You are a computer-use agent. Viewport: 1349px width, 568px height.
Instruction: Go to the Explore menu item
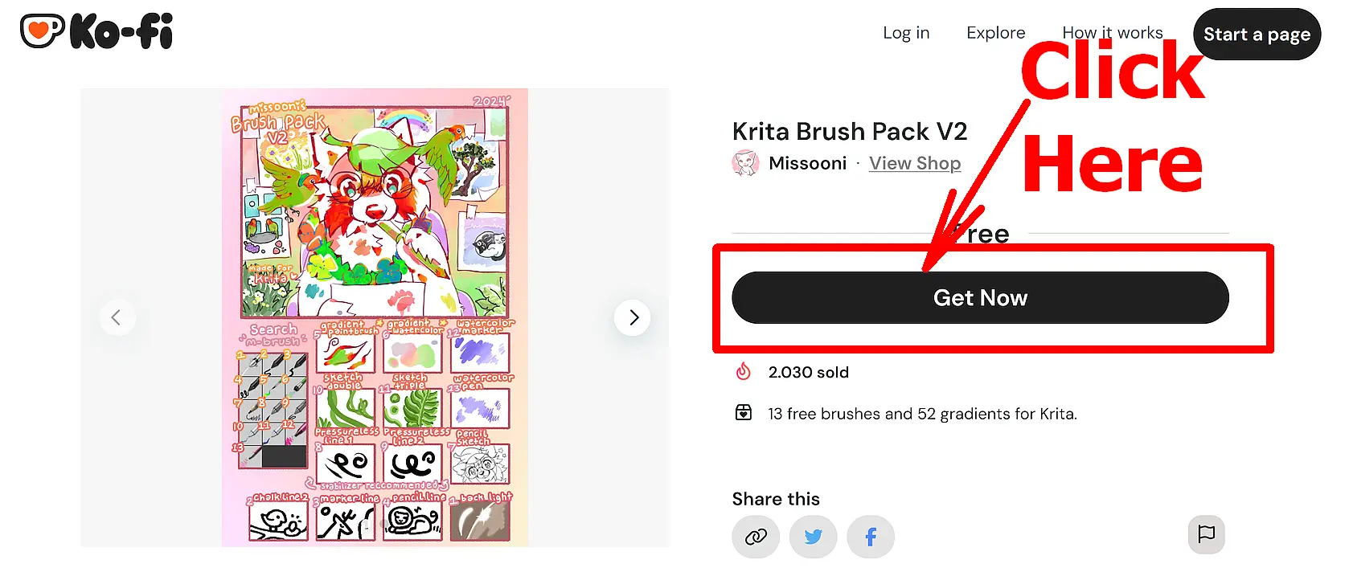995,33
